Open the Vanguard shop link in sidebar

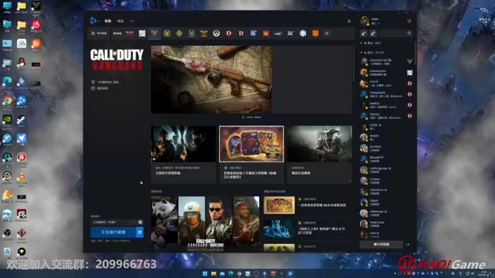105,82
